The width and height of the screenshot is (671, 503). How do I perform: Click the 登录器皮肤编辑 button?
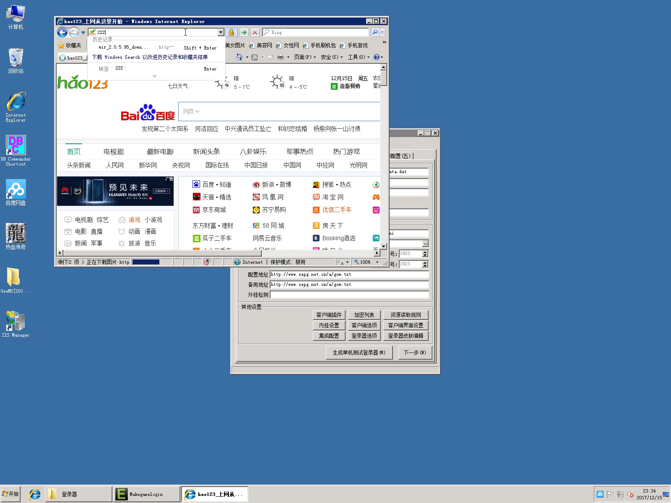pos(406,336)
